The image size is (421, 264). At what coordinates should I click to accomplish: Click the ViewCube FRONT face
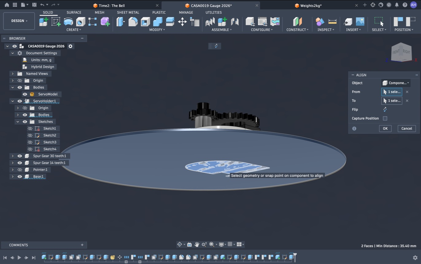click(x=396, y=52)
